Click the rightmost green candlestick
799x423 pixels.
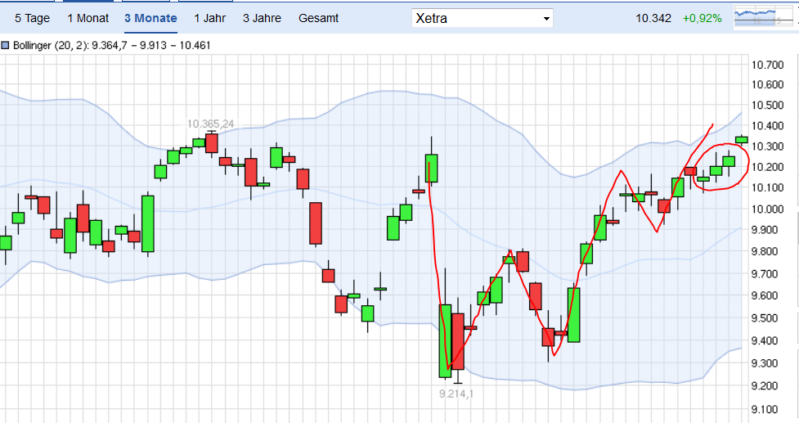coord(742,139)
